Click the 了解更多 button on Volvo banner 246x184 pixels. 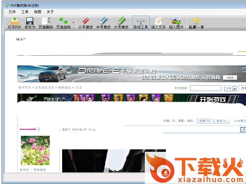230,78
